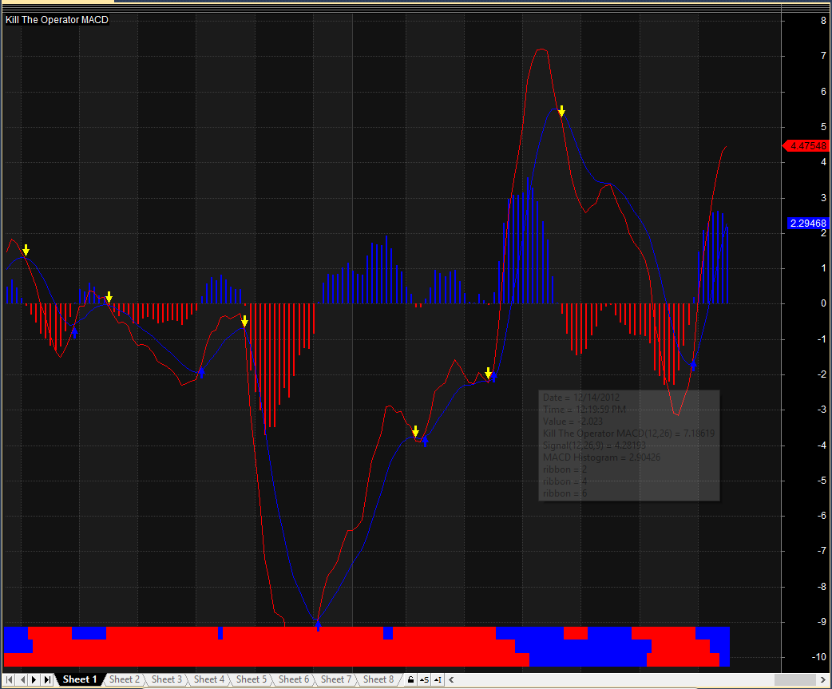Click the blue buy arrow at the -9 trough
This screenshot has width=832, height=689.
[x=318, y=625]
